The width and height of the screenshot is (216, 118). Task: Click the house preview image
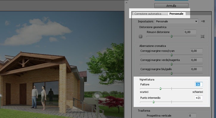pos(62,65)
